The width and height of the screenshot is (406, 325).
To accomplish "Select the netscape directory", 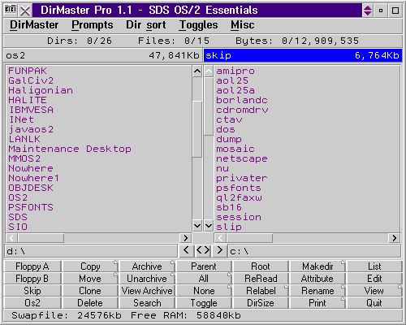I will coord(242,158).
